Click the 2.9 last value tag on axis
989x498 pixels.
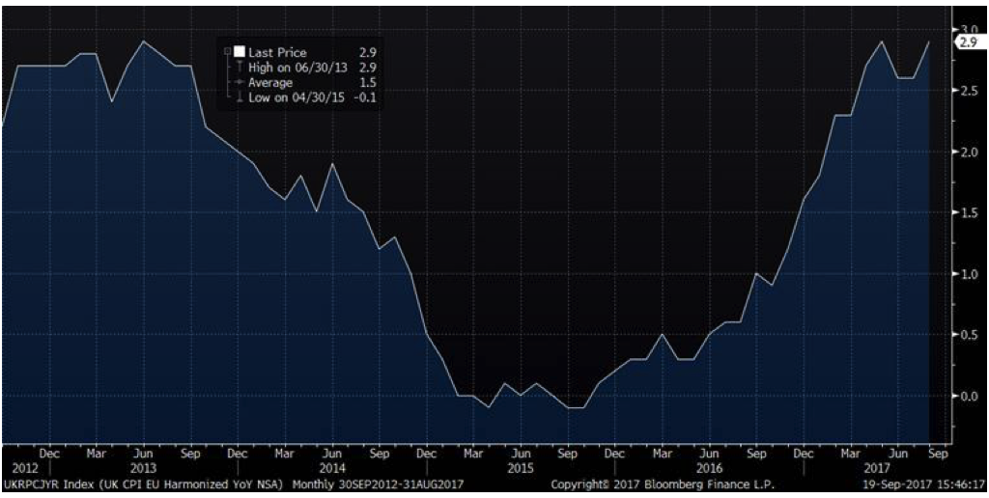pyautogui.click(x=968, y=41)
